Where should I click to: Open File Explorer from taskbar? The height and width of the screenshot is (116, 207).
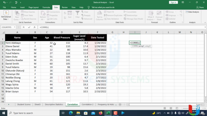(x=78, y=113)
